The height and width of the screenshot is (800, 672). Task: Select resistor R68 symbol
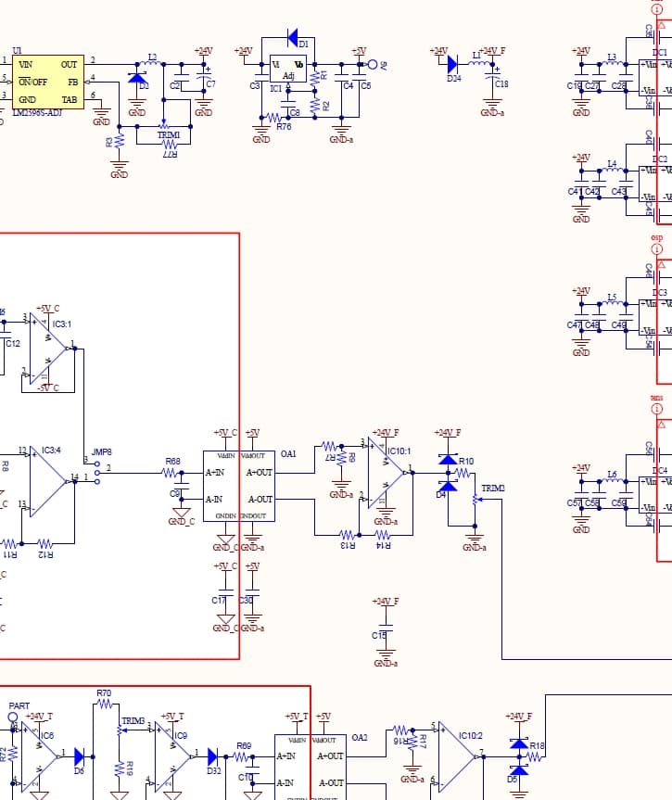pos(171,473)
